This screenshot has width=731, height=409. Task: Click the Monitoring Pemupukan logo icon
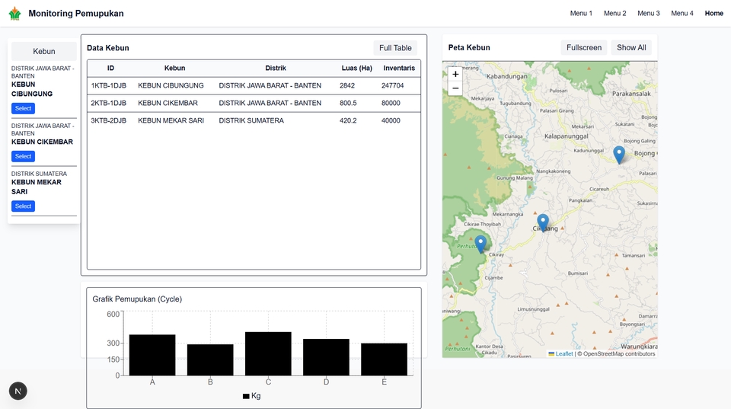(x=15, y=14)
